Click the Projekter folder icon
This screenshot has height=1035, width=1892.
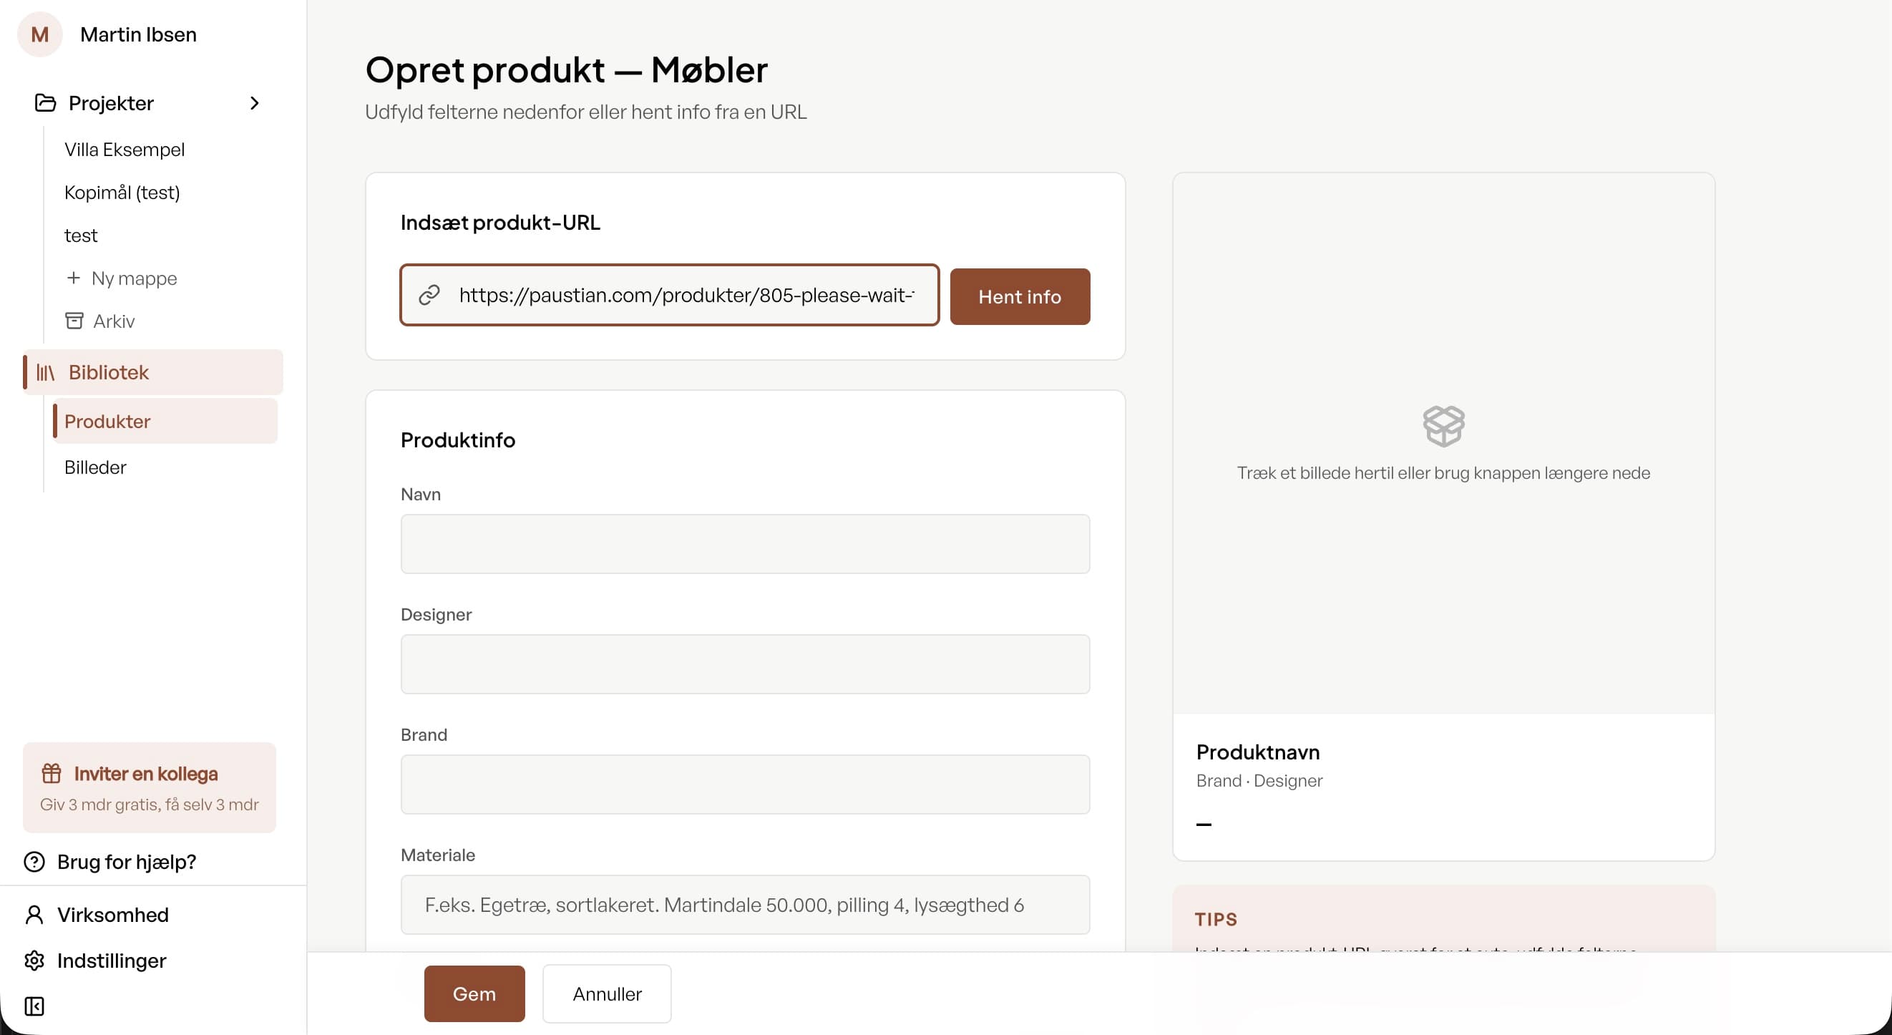[x=46, y=103]
